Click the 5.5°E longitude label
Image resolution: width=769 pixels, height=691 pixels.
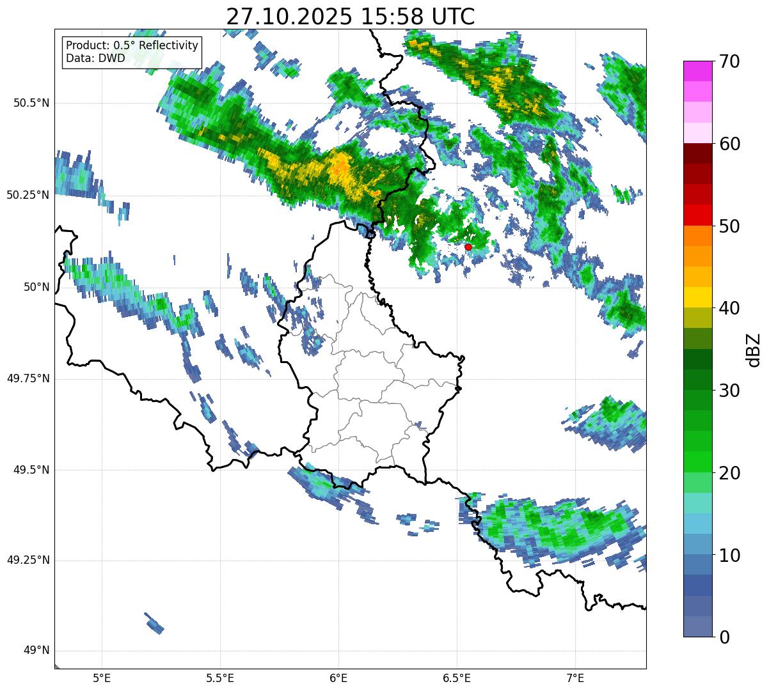(220, 678)
